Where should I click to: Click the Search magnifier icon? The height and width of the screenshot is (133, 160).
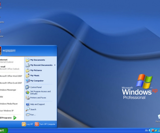tap(27, 110)
